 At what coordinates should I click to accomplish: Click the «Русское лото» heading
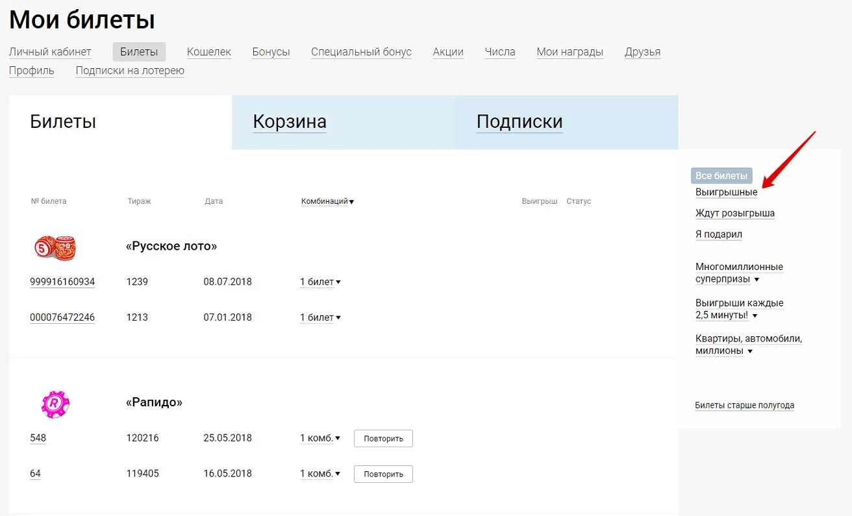[x=171, y=247]
